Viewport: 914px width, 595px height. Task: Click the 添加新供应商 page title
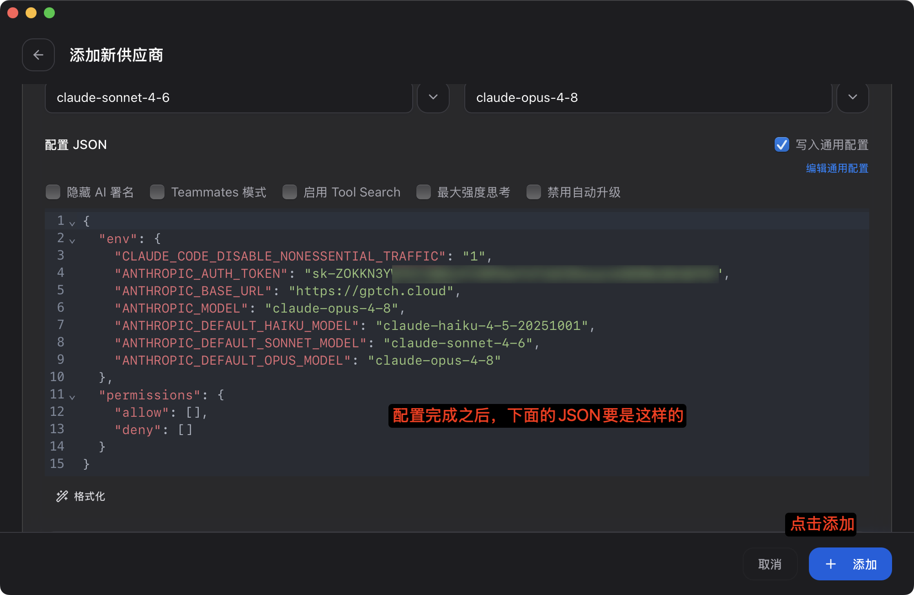[x=117, y=55]
